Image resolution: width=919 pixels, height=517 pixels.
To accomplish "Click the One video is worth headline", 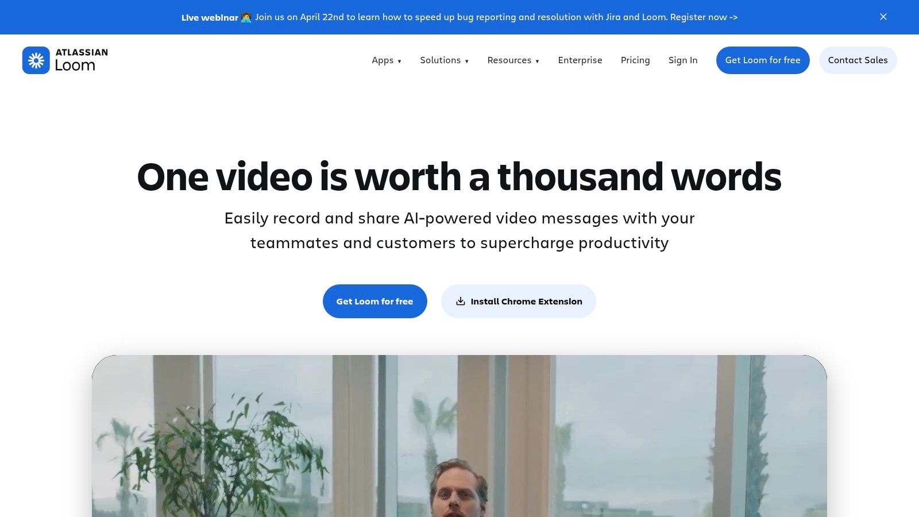I will point(459,177).
